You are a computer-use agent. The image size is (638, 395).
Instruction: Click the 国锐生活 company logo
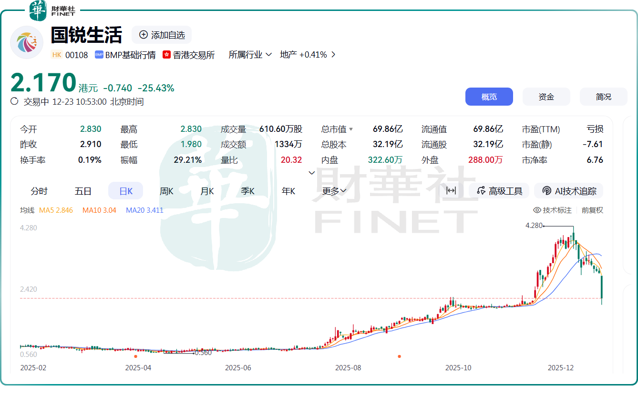click(27, 43)
